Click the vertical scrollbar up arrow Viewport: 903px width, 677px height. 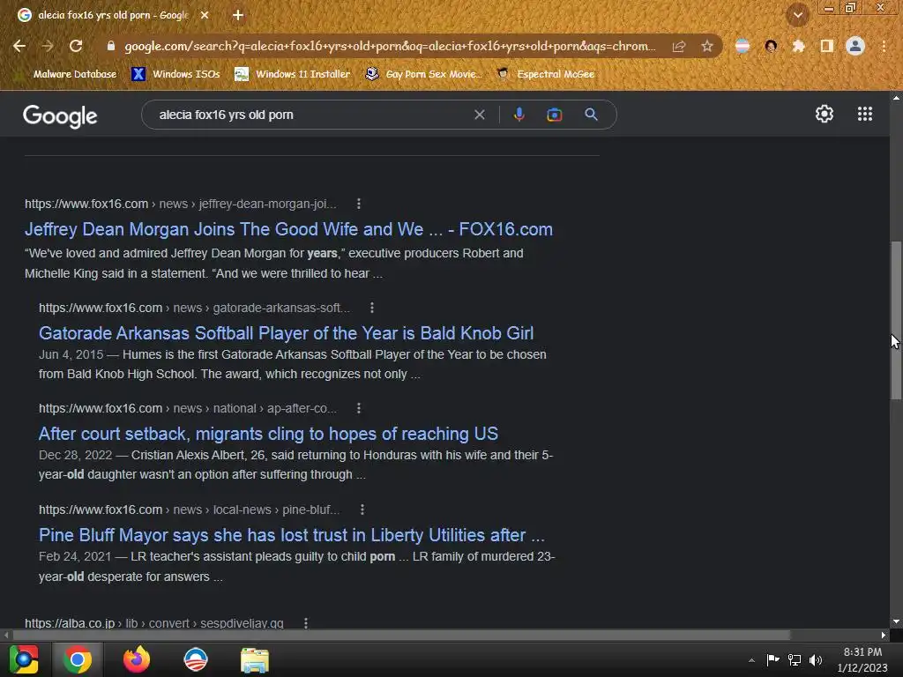(x=896, y=98)
